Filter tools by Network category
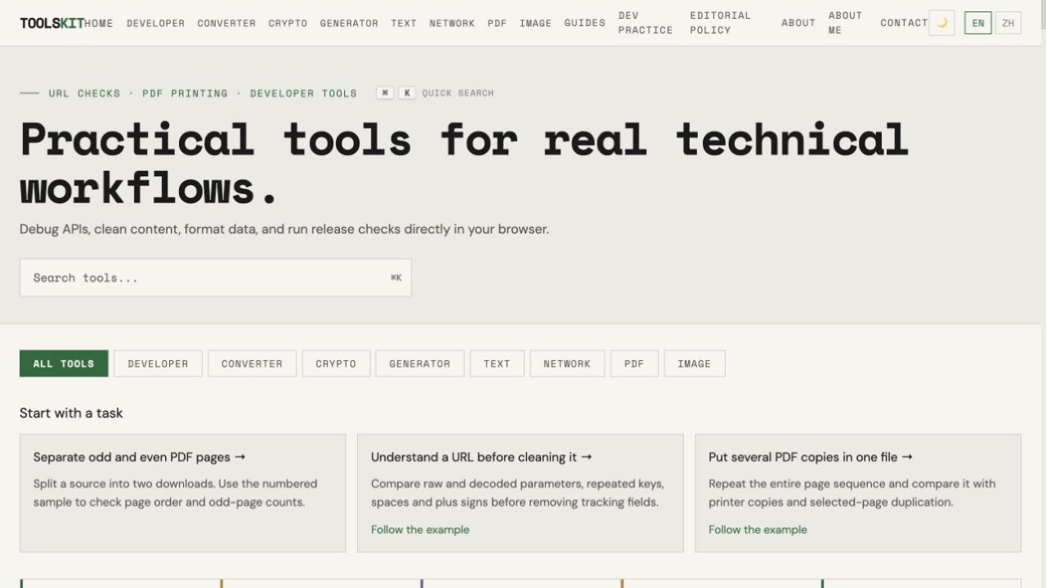Screen dimensions: 1046x588 (x=567, y=363)
